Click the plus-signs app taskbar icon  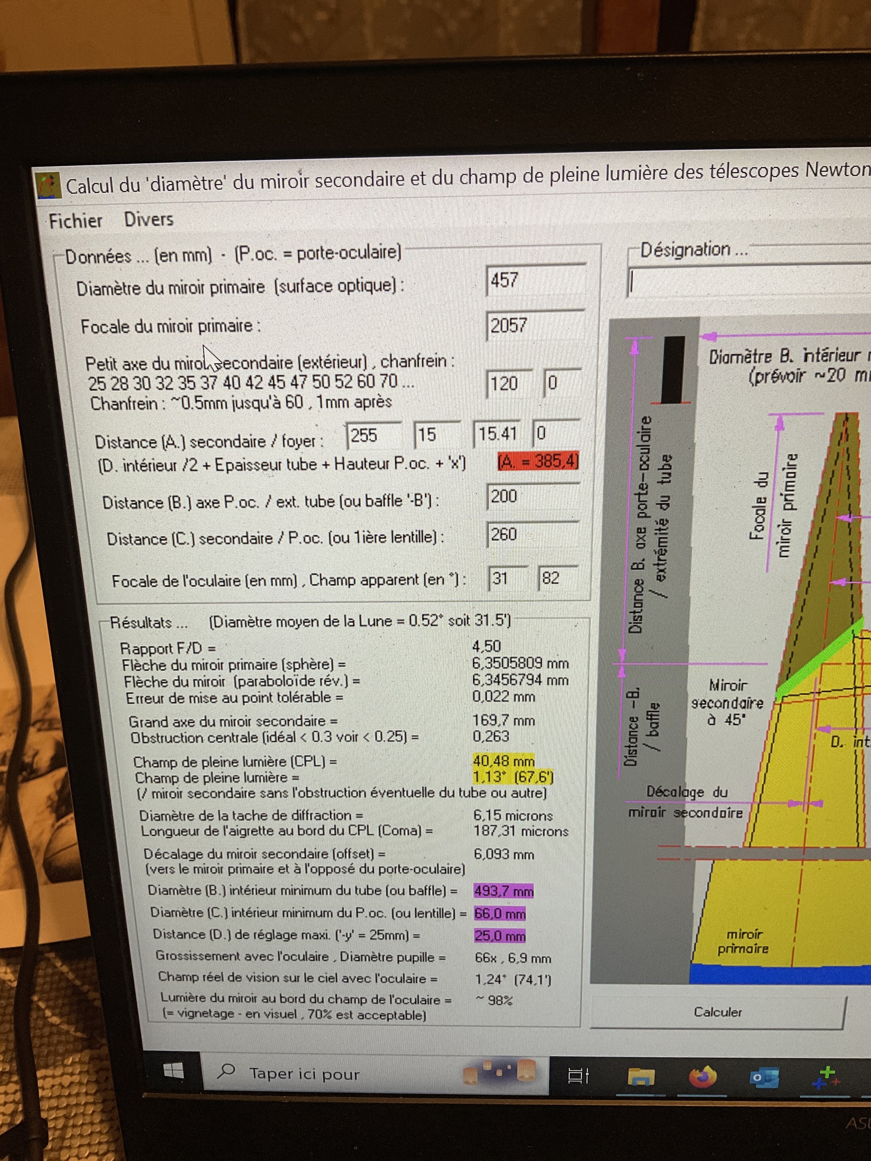(x=826, y=1077)
